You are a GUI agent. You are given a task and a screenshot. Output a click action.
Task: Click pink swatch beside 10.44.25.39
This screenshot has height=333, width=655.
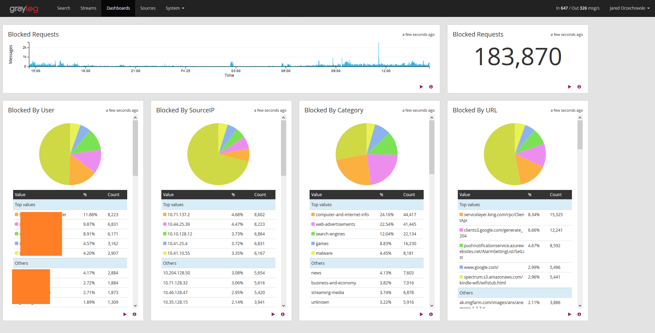(165, 224)
